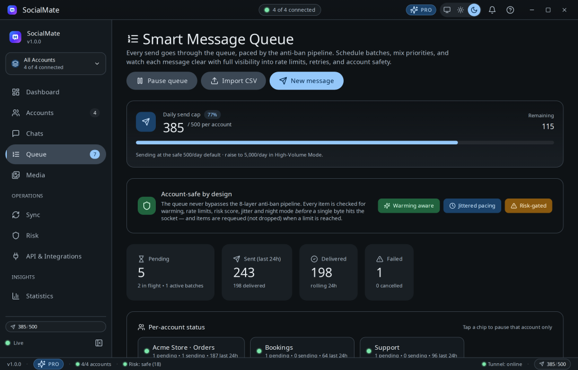Screen dimensions: 578x370
Task: Click the green shield Account-safe icon
Action: coord(147,206)
